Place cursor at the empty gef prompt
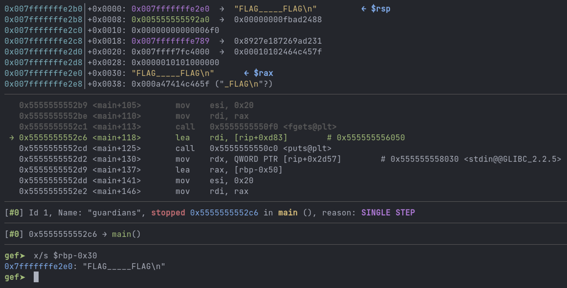The height and width of the screenshot is (288, 567). pyautogui.click(x=36, y=277)
